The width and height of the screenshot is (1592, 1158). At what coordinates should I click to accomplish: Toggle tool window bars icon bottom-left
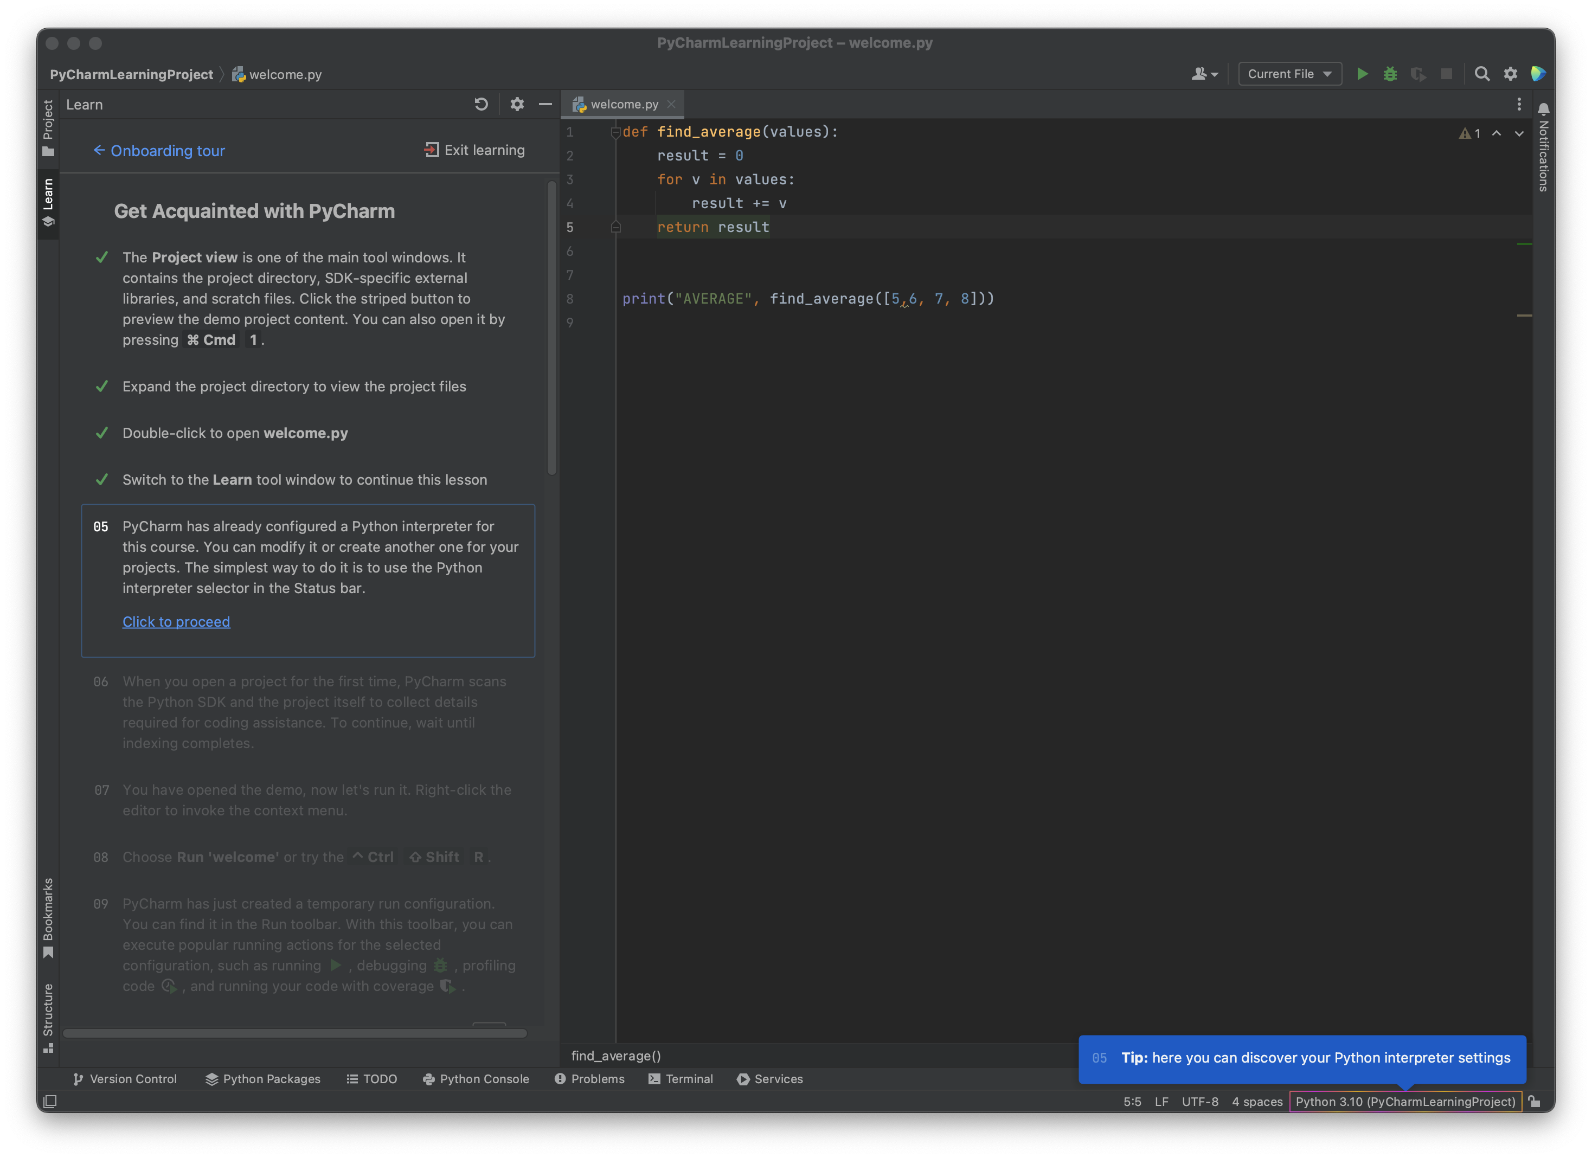click(50, 1101)
